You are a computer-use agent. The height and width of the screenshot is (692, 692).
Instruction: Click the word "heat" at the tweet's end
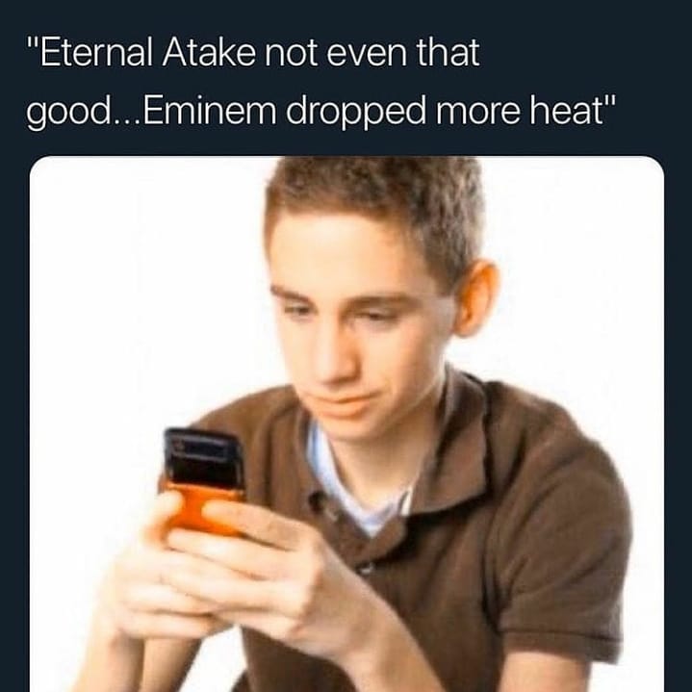pyautogui.click(x=566, y=110)
